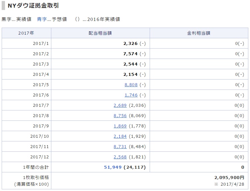This screenshot has height=191, width=250.
Task: Select the 2017年 column header
Action: coord(26,33)
